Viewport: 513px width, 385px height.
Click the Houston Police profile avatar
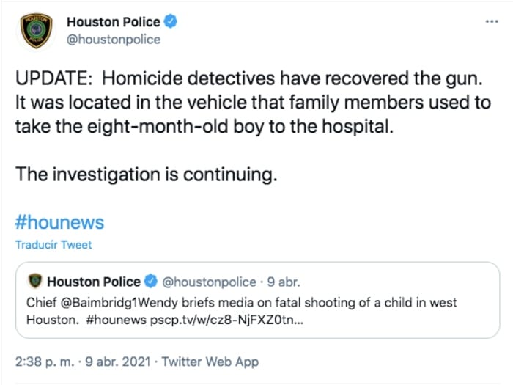[36, 30]
